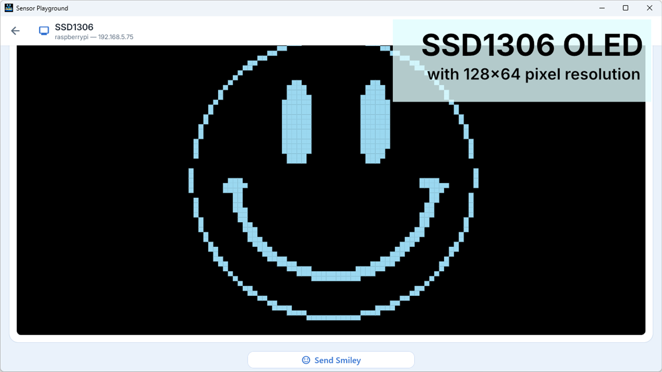Image resolution: width=662 pixels, height=372 pixels.
Task: Click the SSD1306 page title
Action: 74,27
